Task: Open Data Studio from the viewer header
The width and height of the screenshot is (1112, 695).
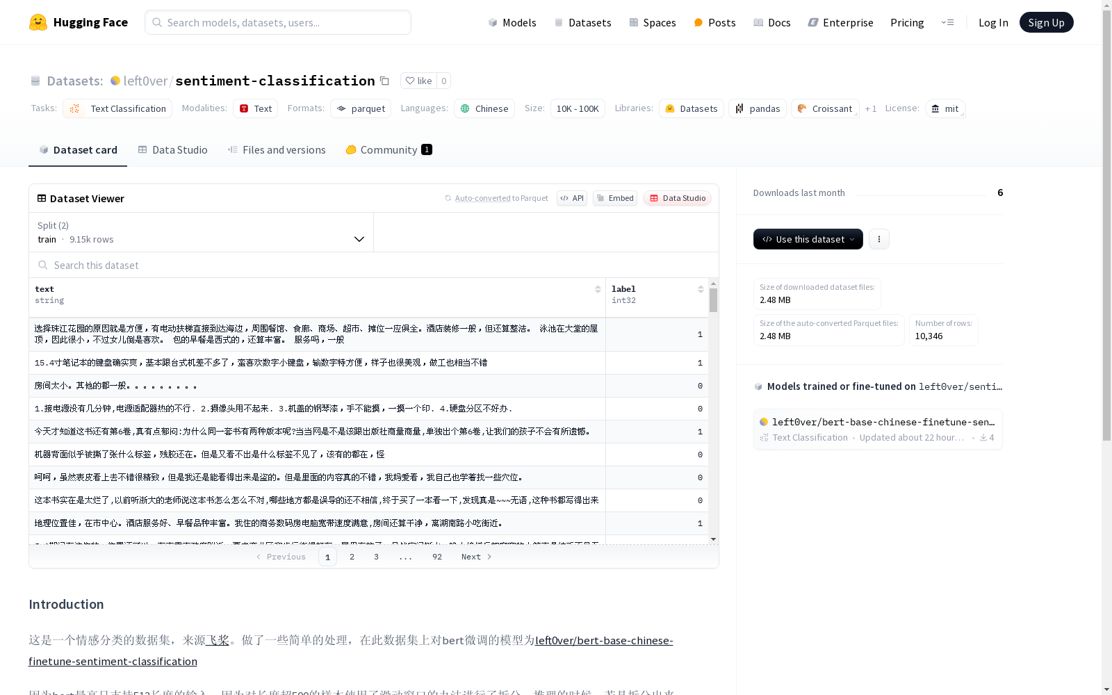Action: (x=677, y=198)
